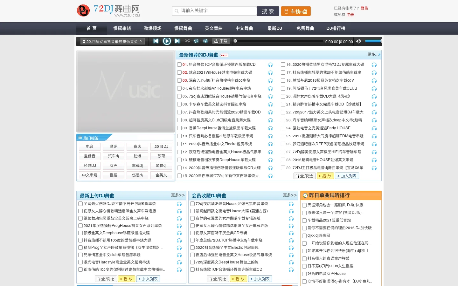The height and width of the screenshot is (286, 458).
Task: Click headphone icon for track 03
Action: tap(270, 81)
